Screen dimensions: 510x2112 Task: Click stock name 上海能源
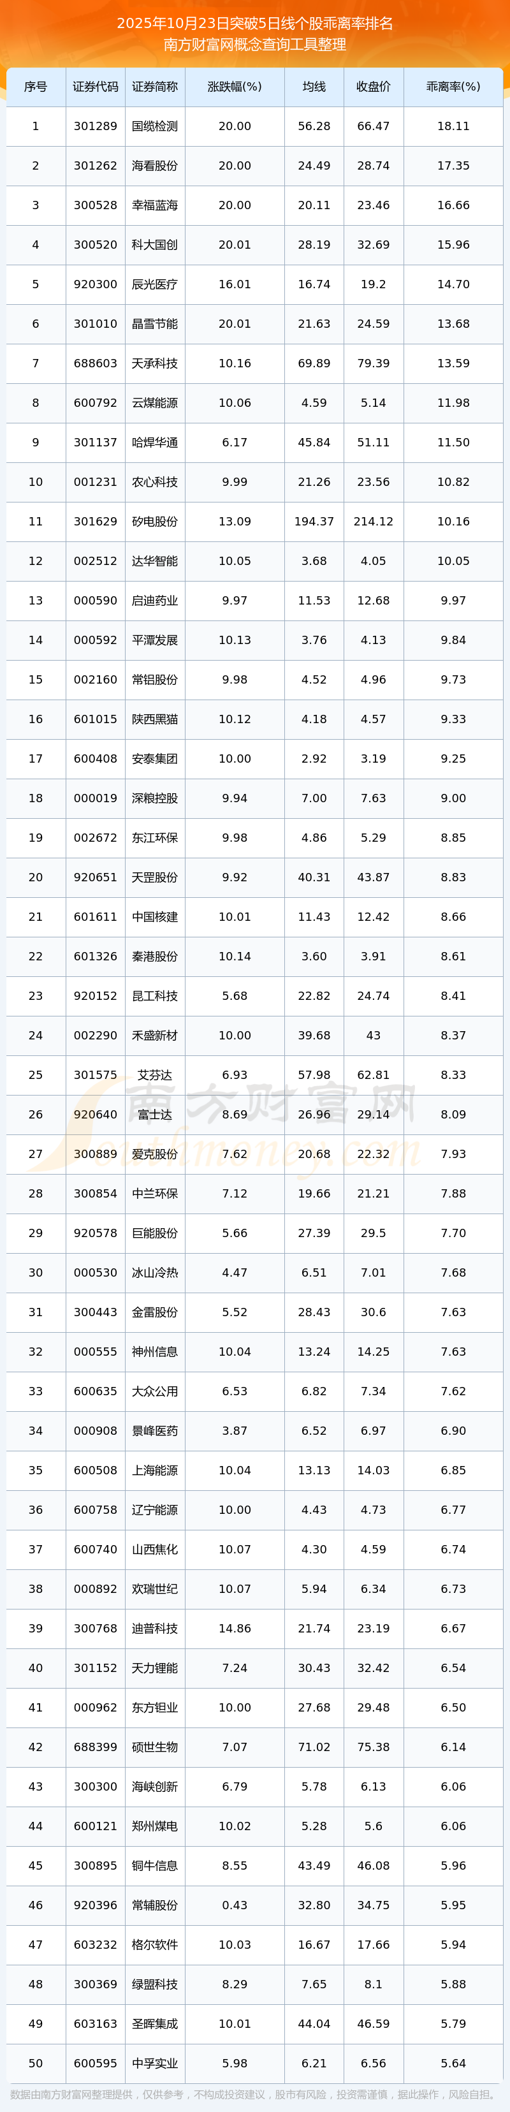155,1470
